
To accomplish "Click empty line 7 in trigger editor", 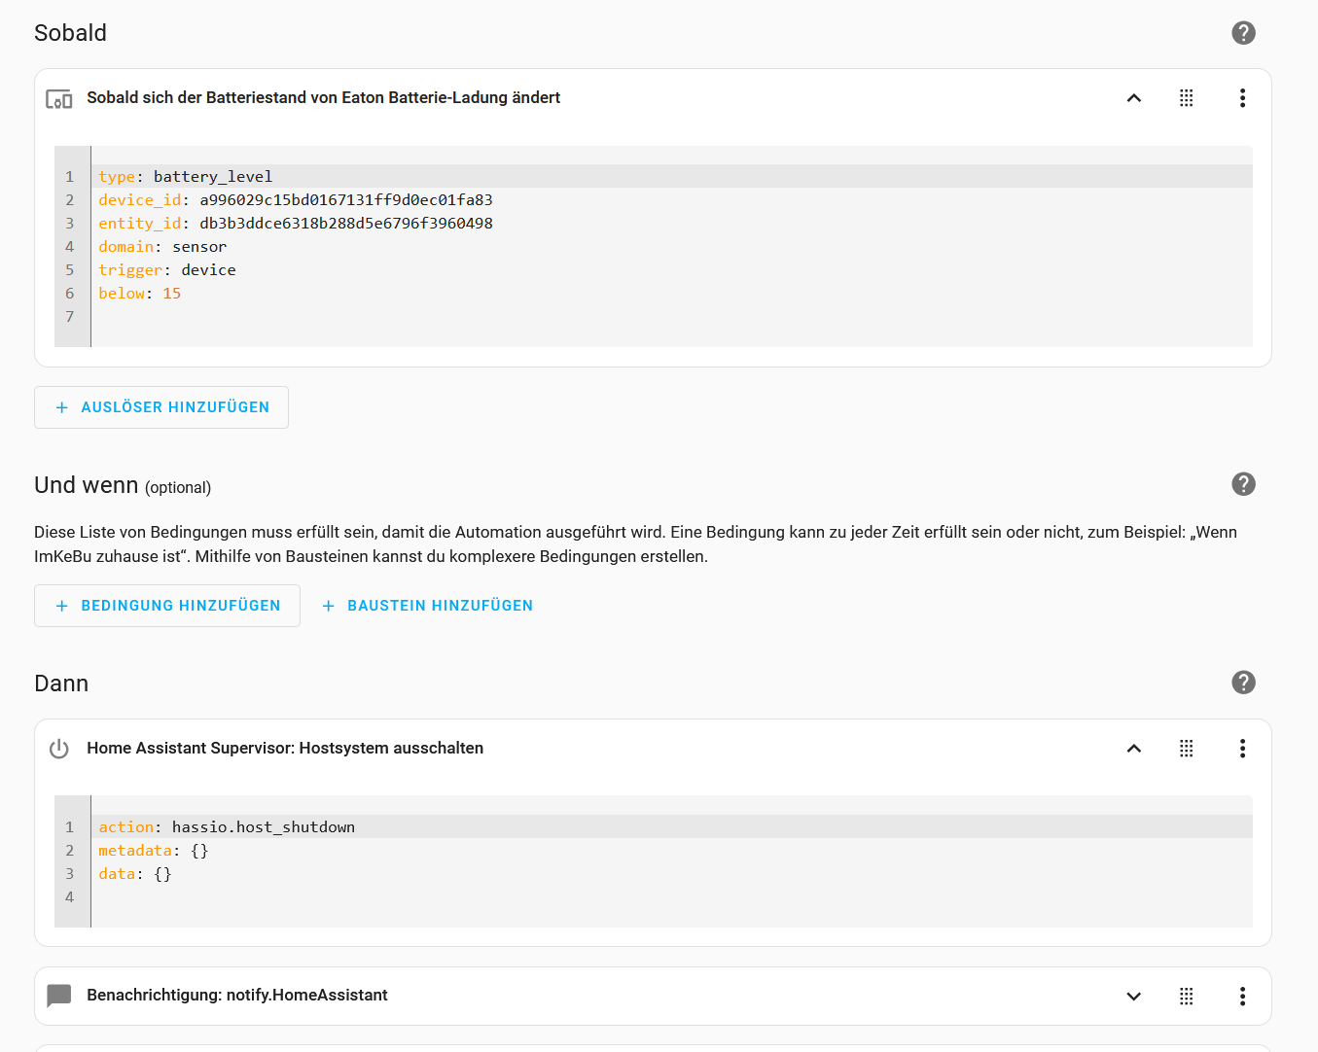I will click(671, 317).
